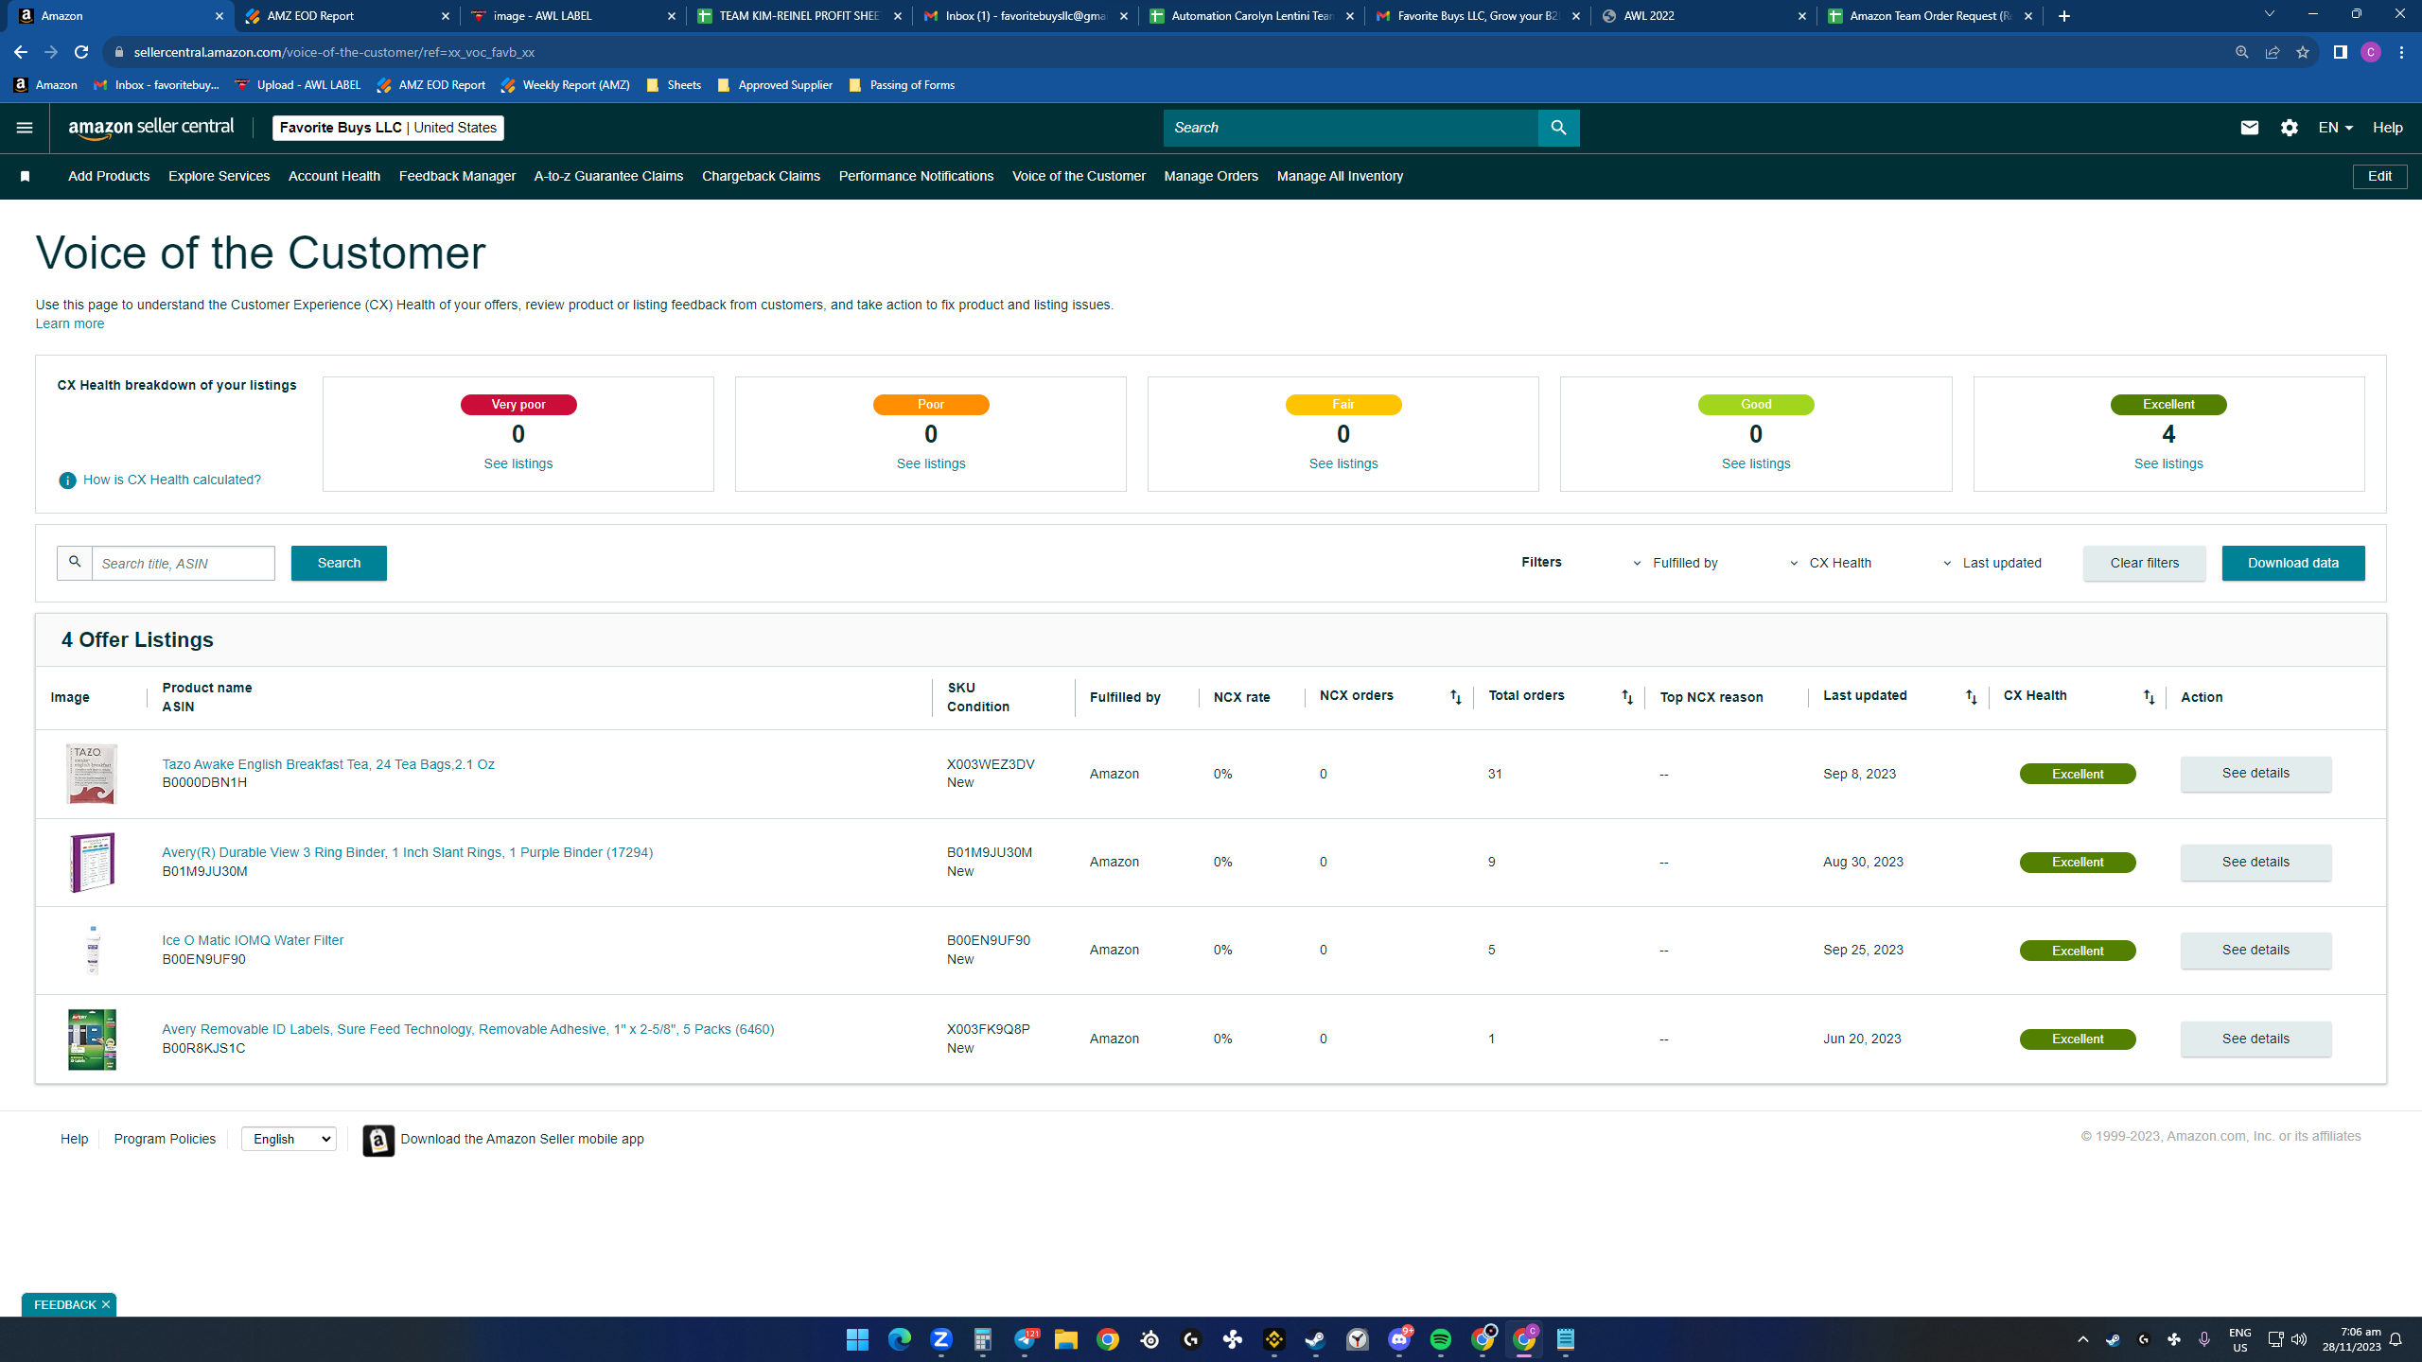
Task: Open the messages envelope icon
Action: point(2249,128)
